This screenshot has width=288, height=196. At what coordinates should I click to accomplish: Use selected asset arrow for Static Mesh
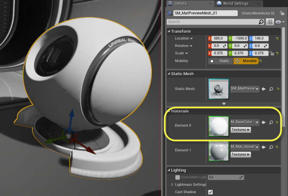[263, 89]
